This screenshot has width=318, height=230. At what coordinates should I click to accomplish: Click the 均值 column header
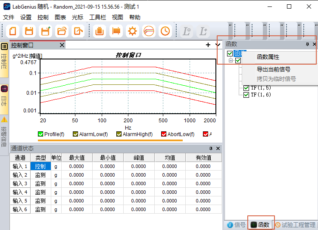[170, 158]
